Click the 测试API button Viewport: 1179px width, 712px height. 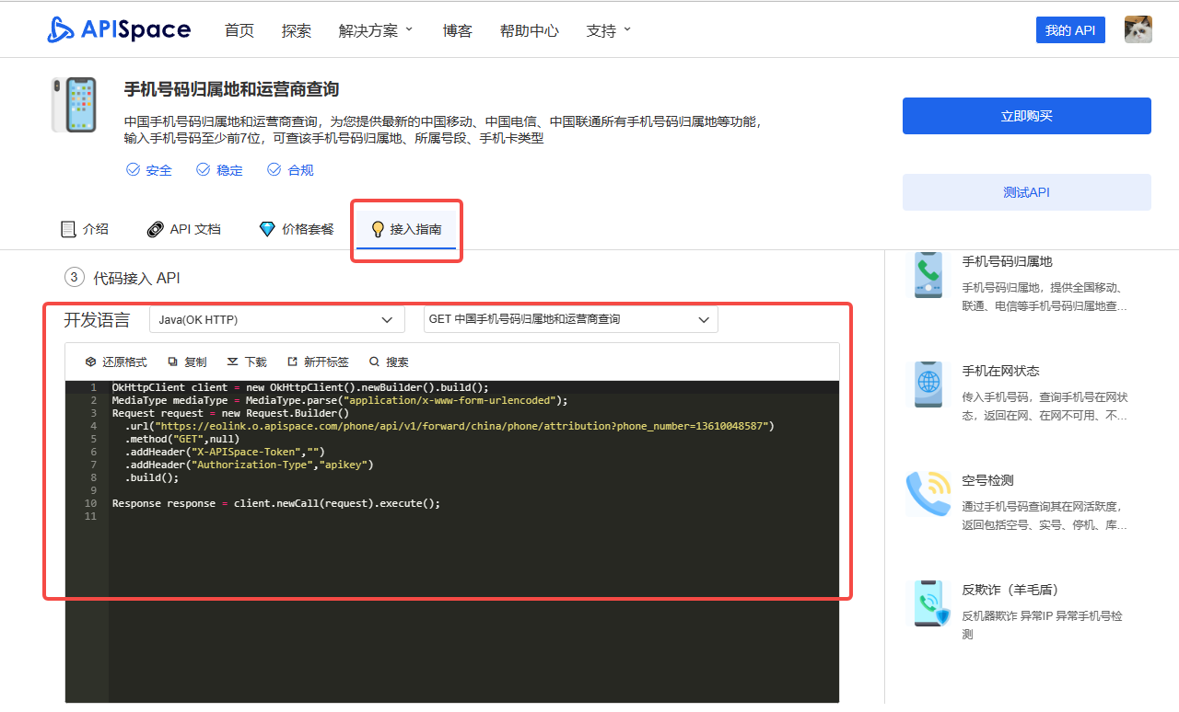1027,192
